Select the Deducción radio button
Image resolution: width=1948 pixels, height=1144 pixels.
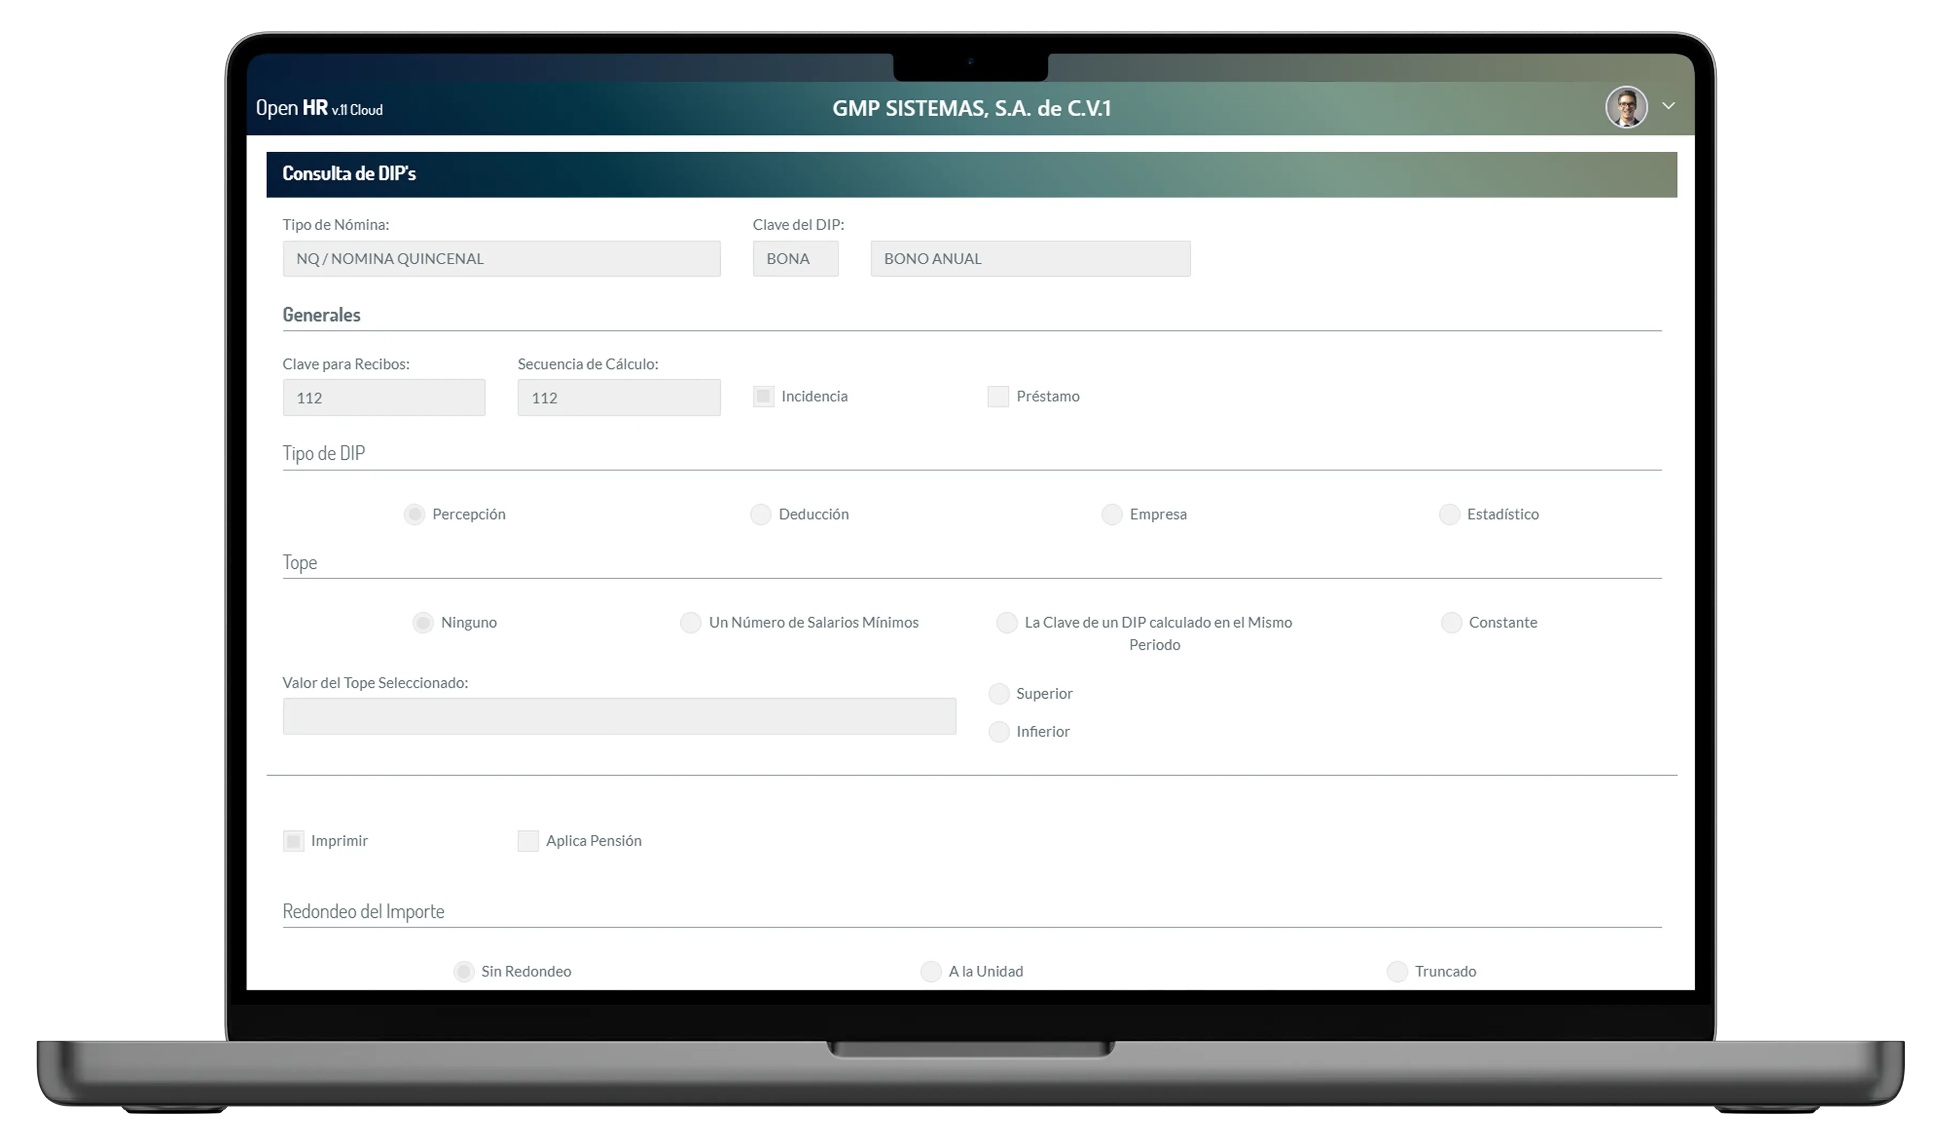(759, 513)
